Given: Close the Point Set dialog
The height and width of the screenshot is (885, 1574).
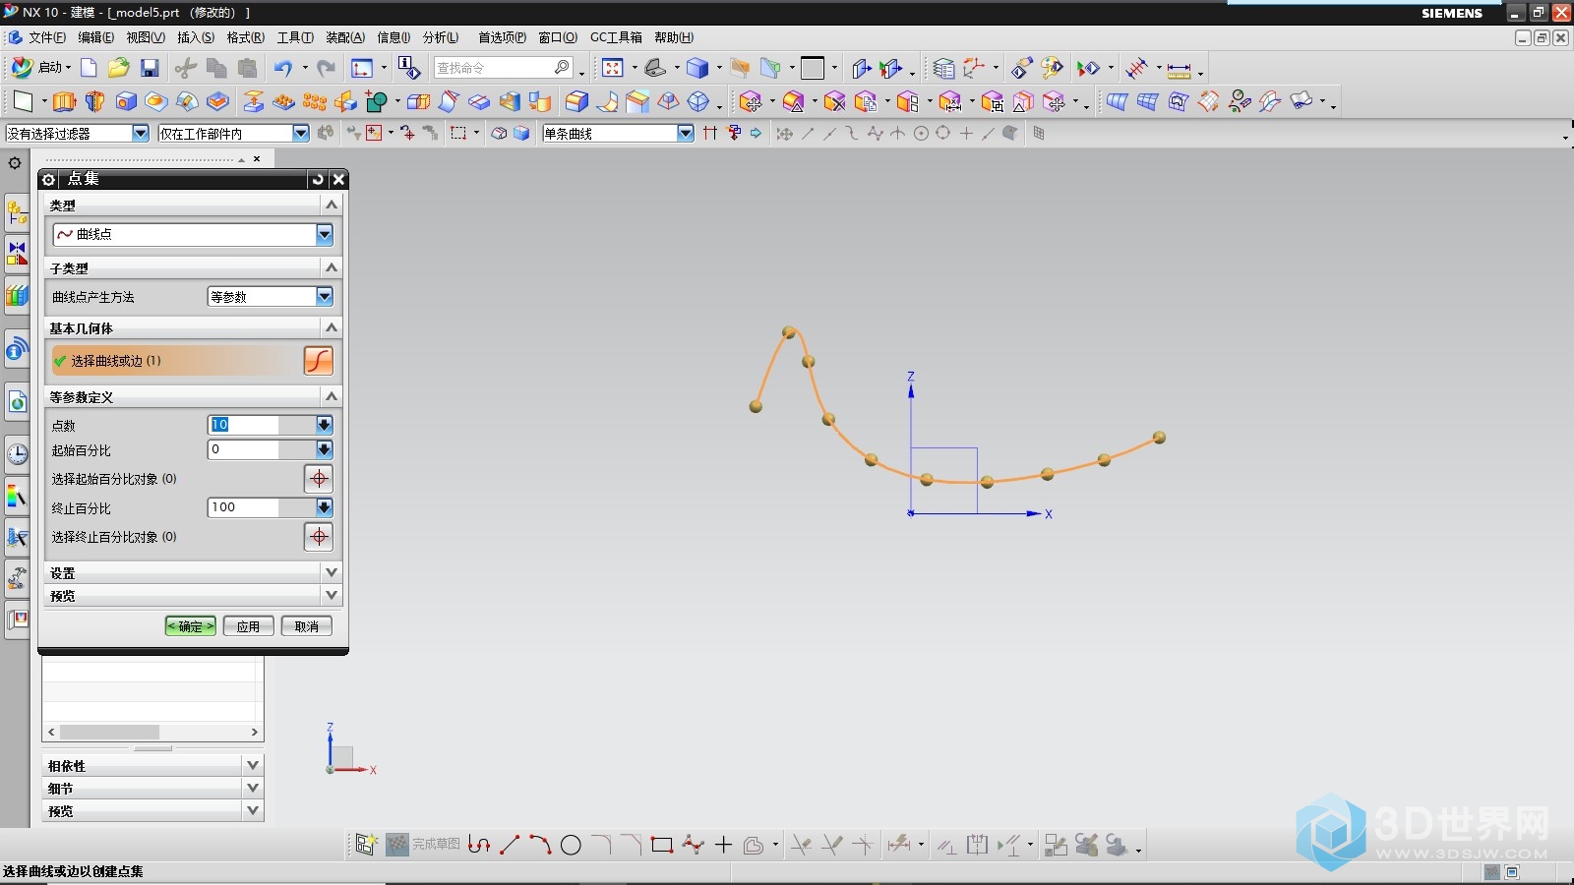Looking at the screenshot, I should pos(338,179).
